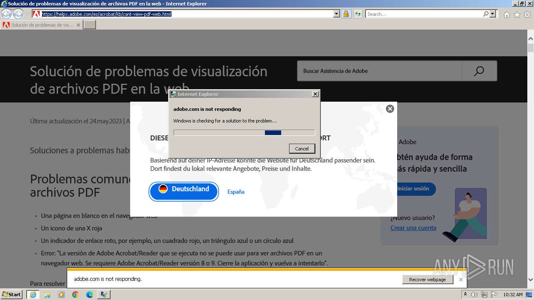The width and height of the screenshot is (534, 300).
Task: Click into the browser Search box
Action: [x=424, y=14]
